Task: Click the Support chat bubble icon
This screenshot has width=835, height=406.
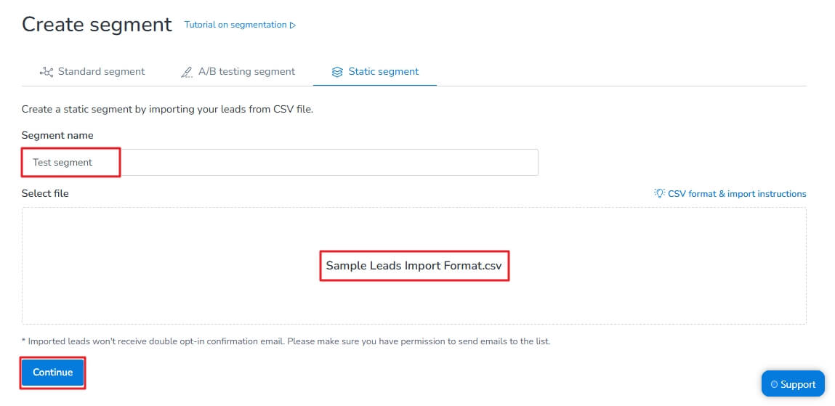Action: 773,385
